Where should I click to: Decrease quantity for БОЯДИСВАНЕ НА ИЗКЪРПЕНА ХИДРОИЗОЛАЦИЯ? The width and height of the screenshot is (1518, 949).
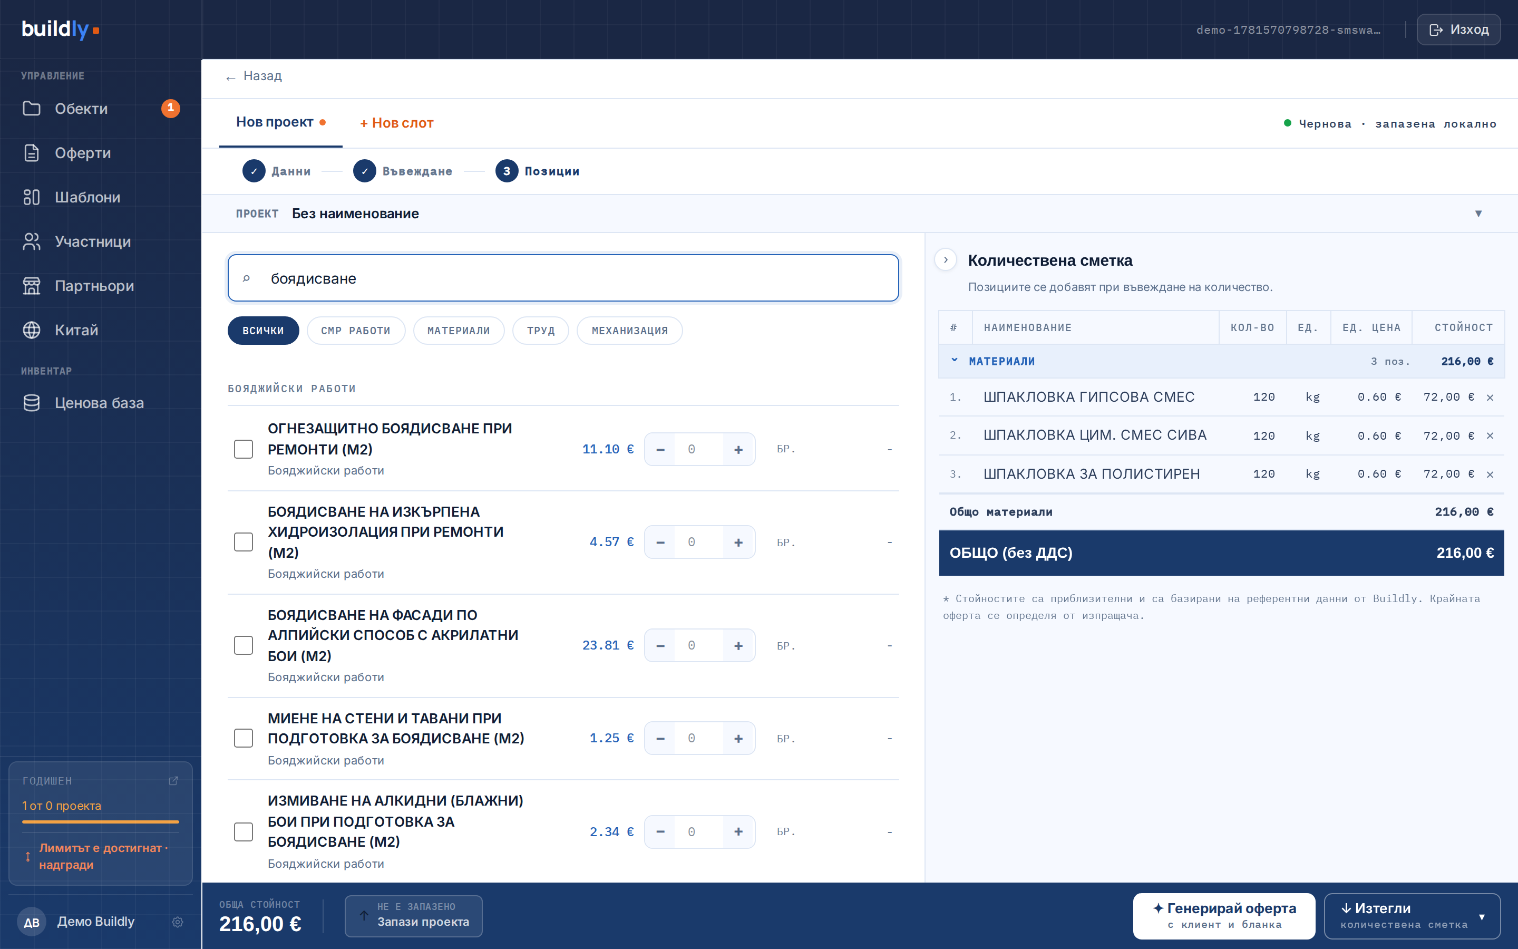coord(660,543)
